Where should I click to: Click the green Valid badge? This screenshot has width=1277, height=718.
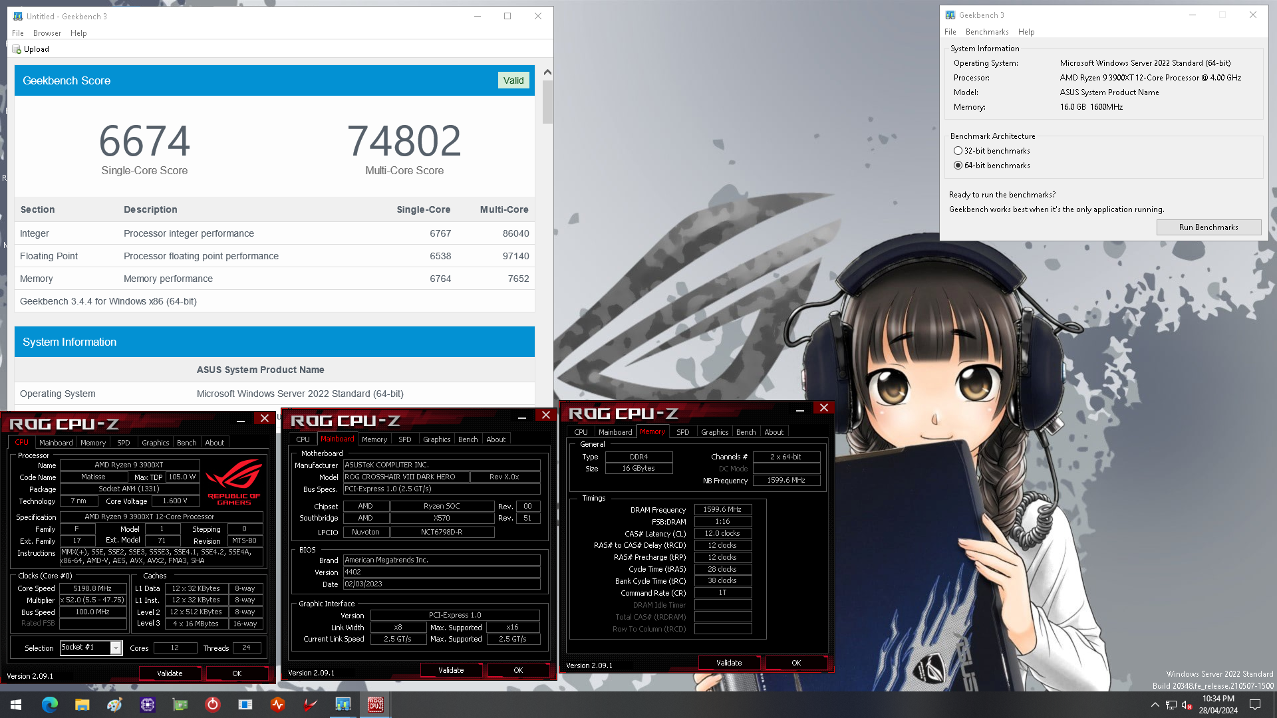point(513,80)
